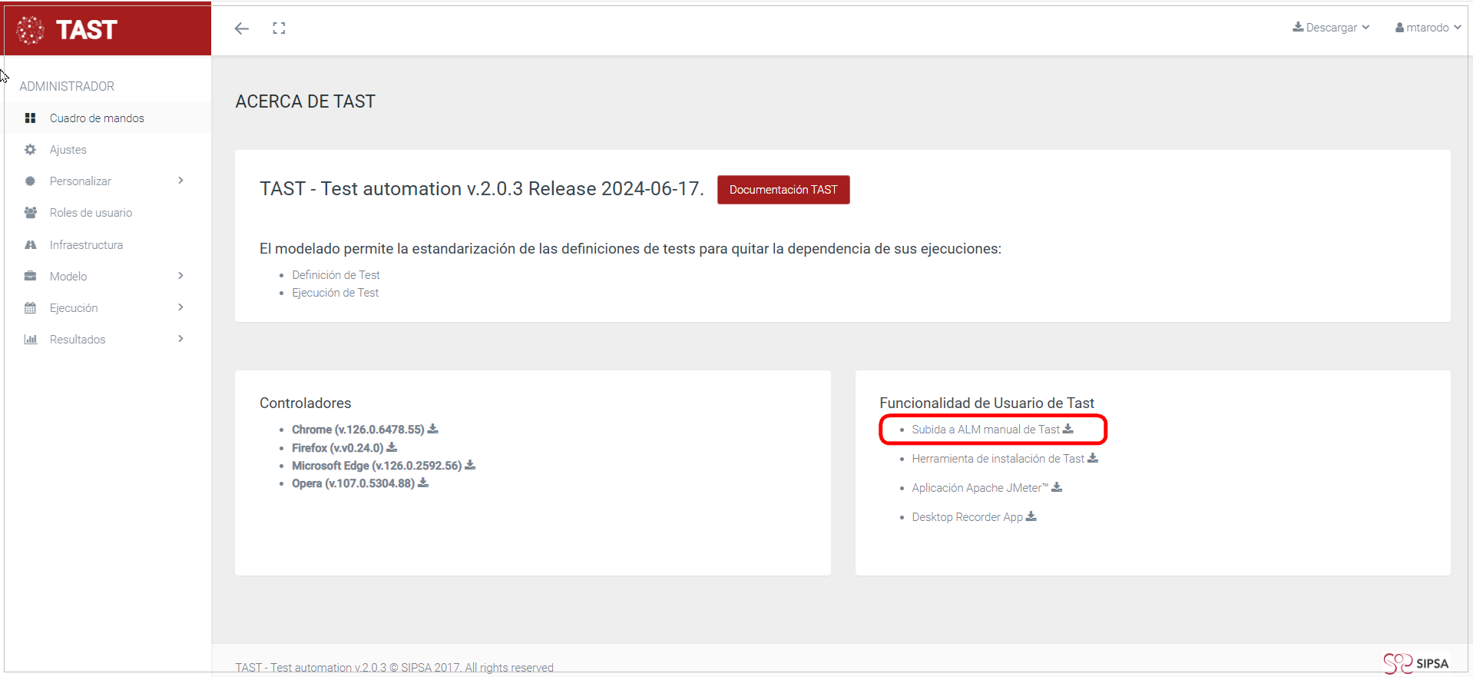Open the Definición de Test link
The height and width of the screenshot is (677, 1473).
336,275
